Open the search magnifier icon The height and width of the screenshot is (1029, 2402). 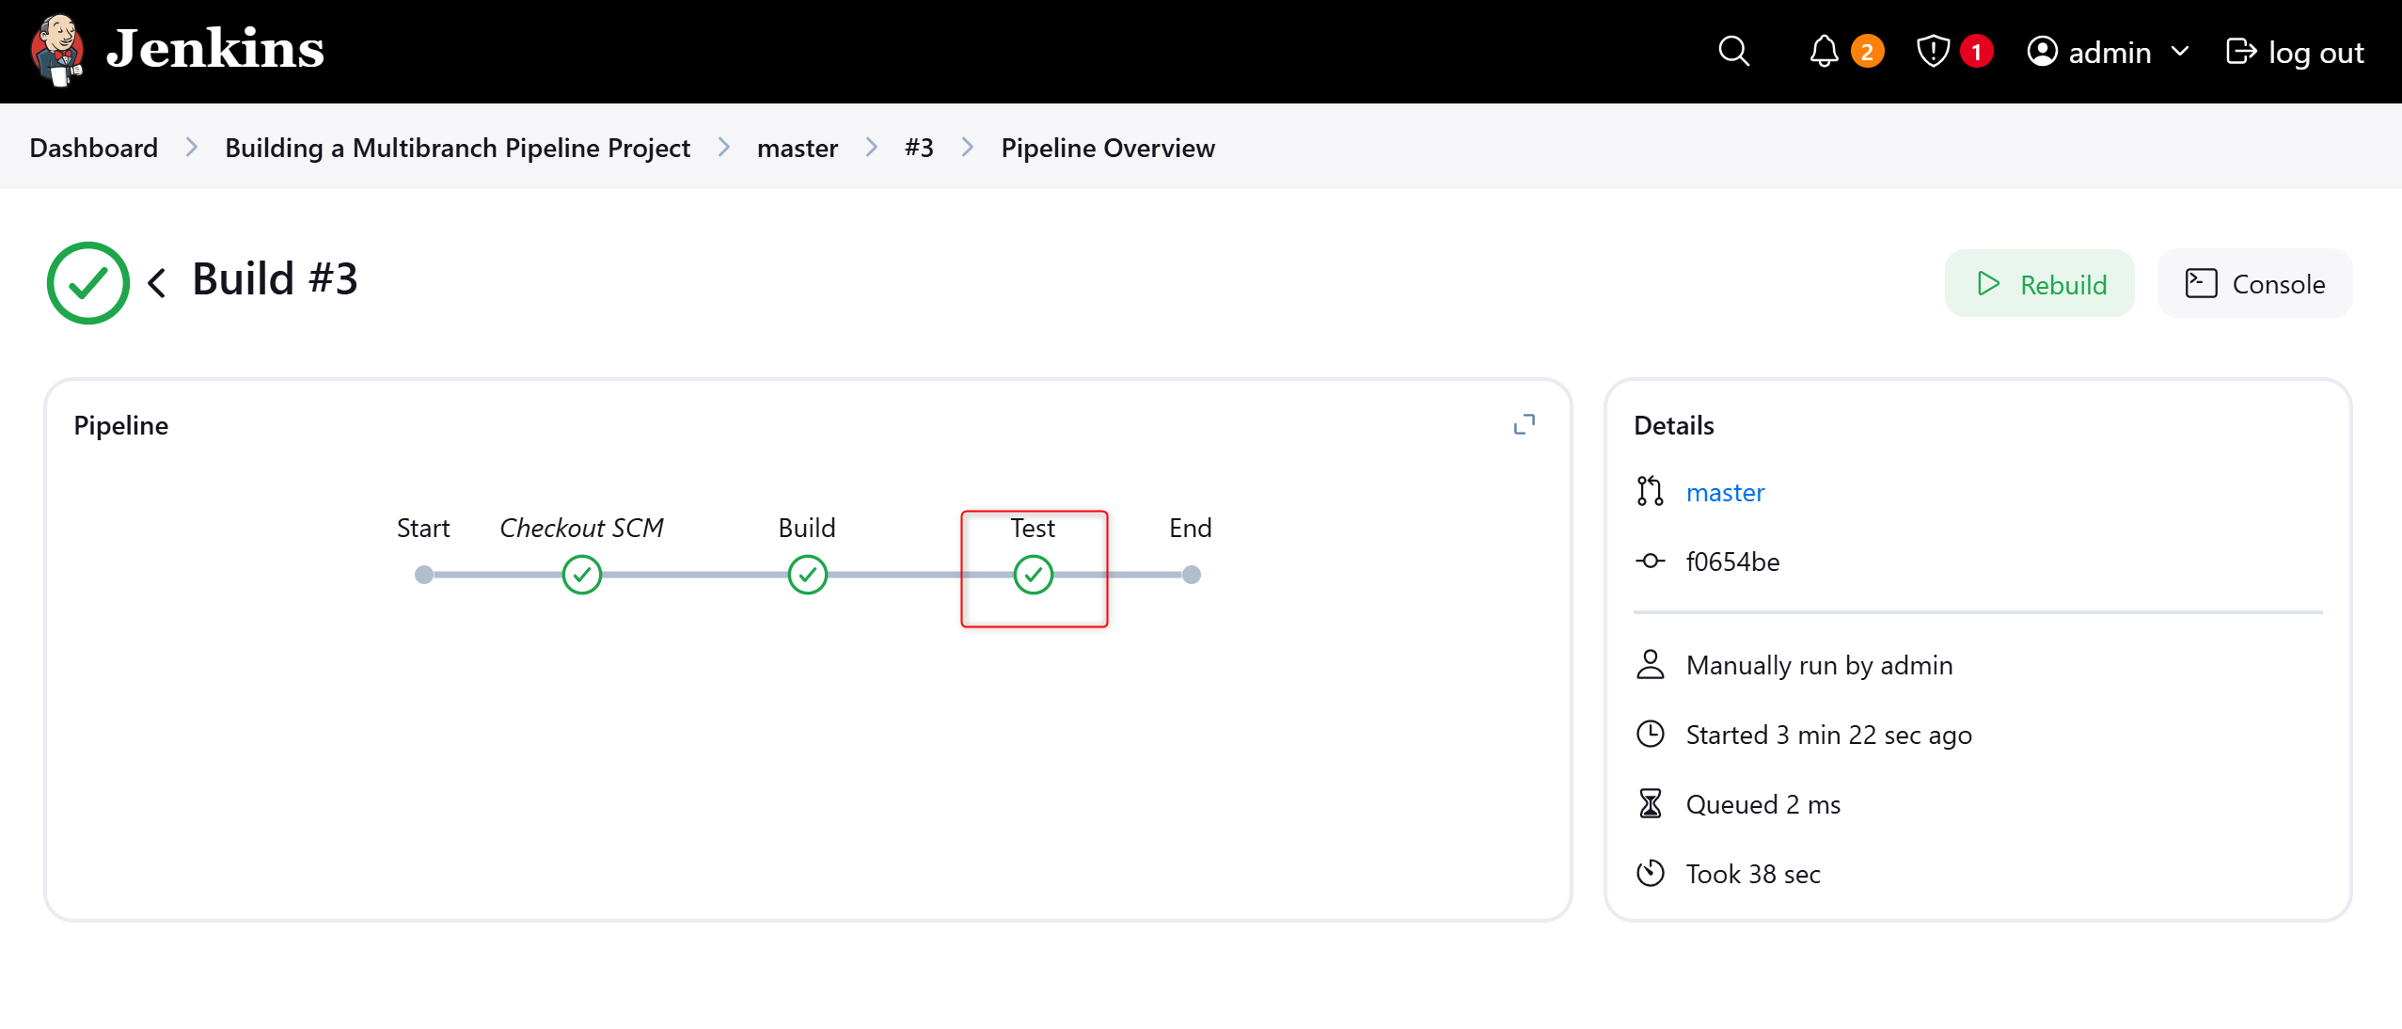pyautogui.click(x=1733, y=51)
